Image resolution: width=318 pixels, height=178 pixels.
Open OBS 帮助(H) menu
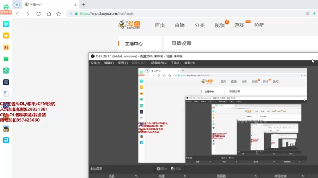(x=190, y=63)
